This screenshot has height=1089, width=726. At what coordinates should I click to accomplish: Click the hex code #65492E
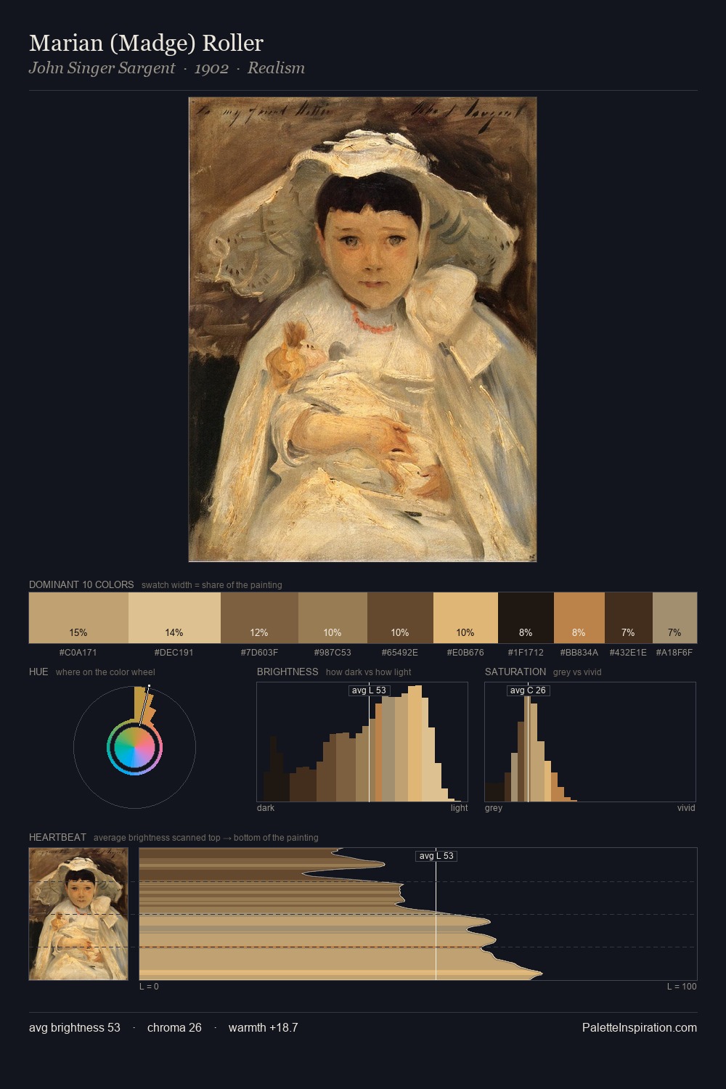click(x=400, y=653)
